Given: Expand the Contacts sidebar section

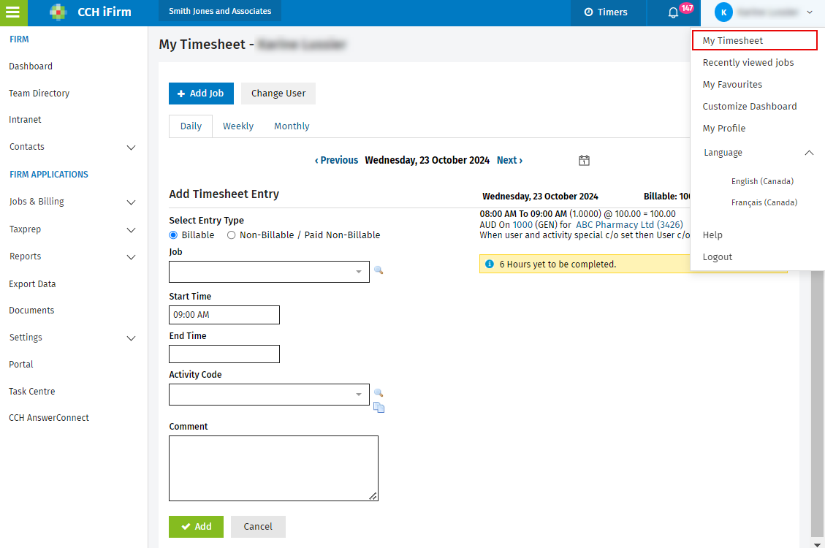Looking at the screenshot, I should point(131,148).
